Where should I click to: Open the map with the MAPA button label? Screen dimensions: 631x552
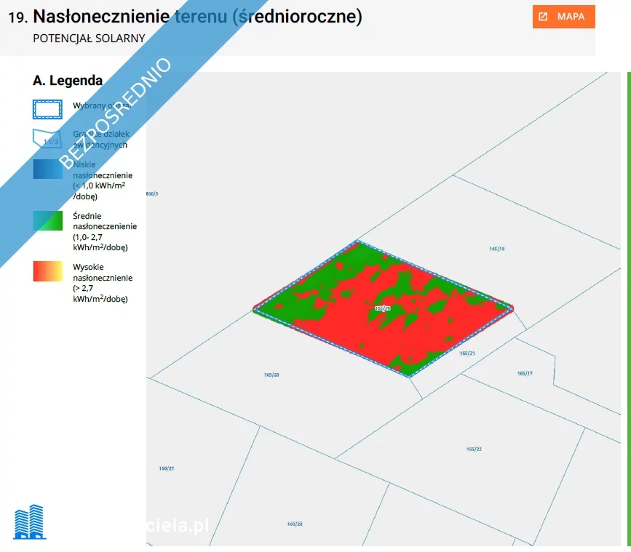tap(571, 17)
